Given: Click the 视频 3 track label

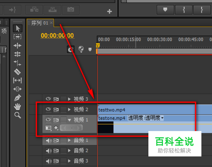Looking at the screenshot, I should [81, 99].
